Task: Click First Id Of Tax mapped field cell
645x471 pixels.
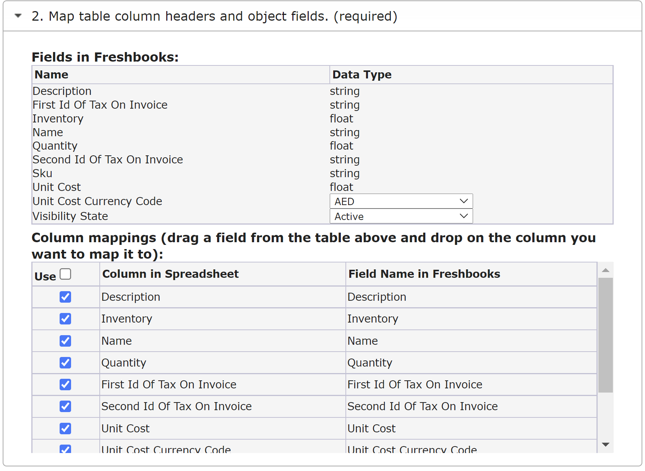Action: 471,385
